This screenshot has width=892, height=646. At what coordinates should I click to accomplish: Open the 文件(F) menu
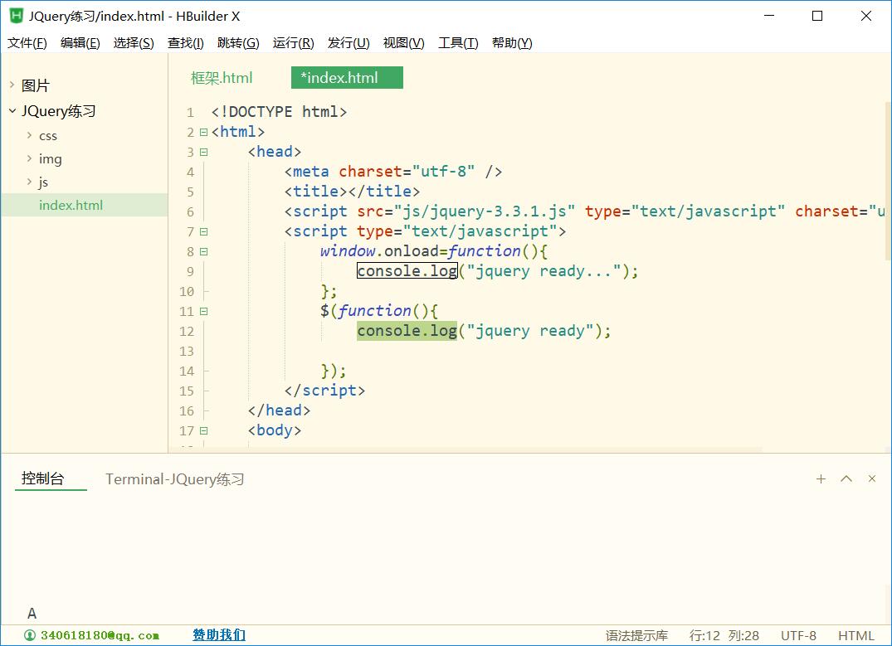[27, 43]
